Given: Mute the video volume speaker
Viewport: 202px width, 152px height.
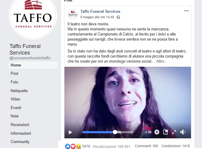Looking at the screenshot, I should coord(183,132).
